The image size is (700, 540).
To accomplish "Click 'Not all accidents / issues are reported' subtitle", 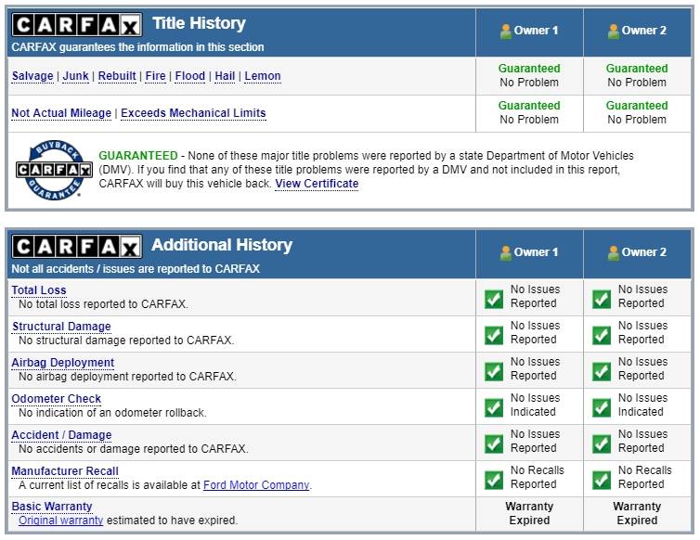I will (x=136, y=269).
